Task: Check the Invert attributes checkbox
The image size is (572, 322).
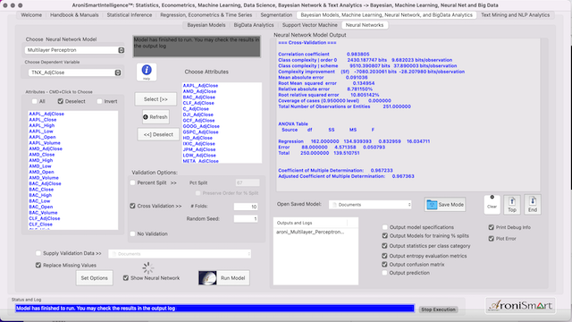Action: (x=99, y=101)
